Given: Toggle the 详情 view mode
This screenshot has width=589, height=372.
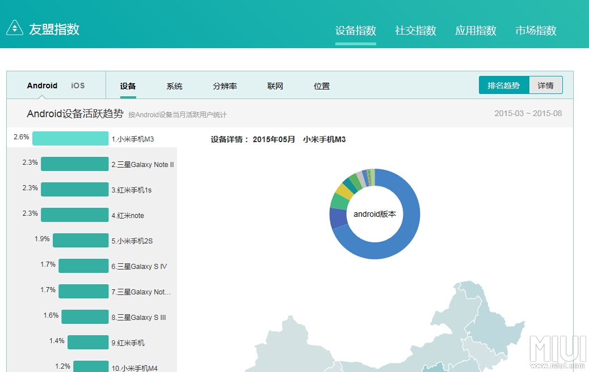Looking at the screenshot, I should [546, 85].
